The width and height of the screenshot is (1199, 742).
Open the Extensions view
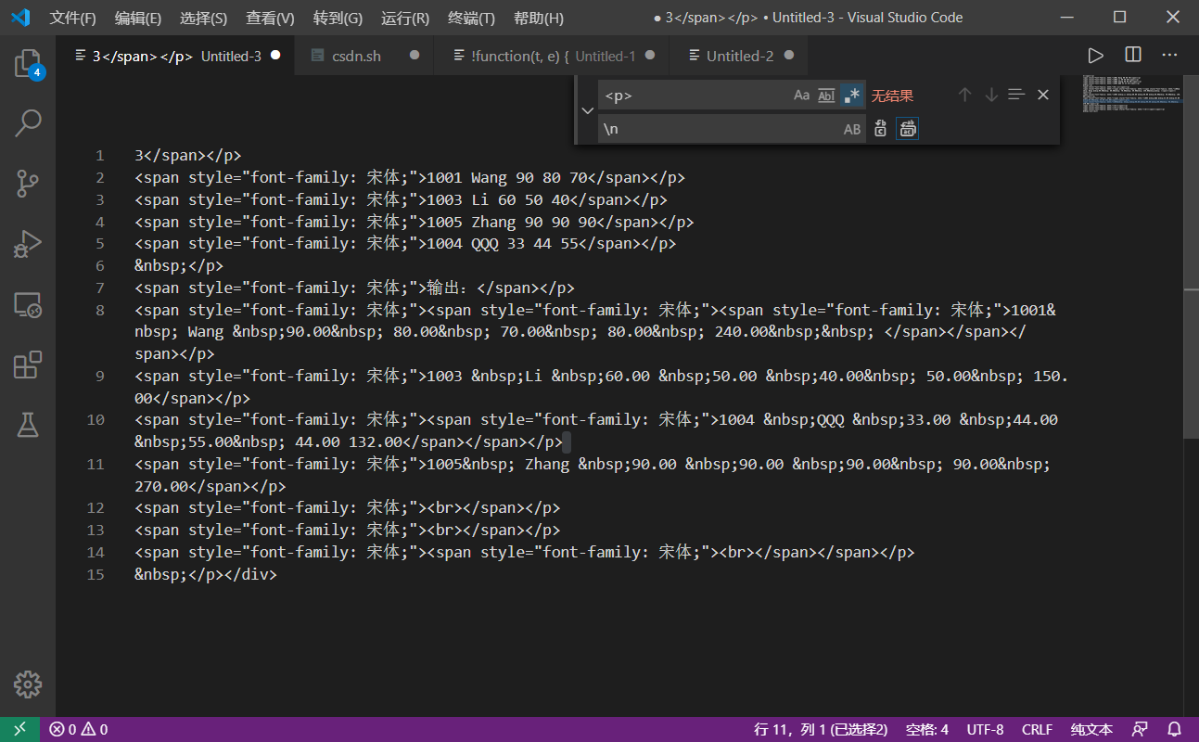click(28, 365)
